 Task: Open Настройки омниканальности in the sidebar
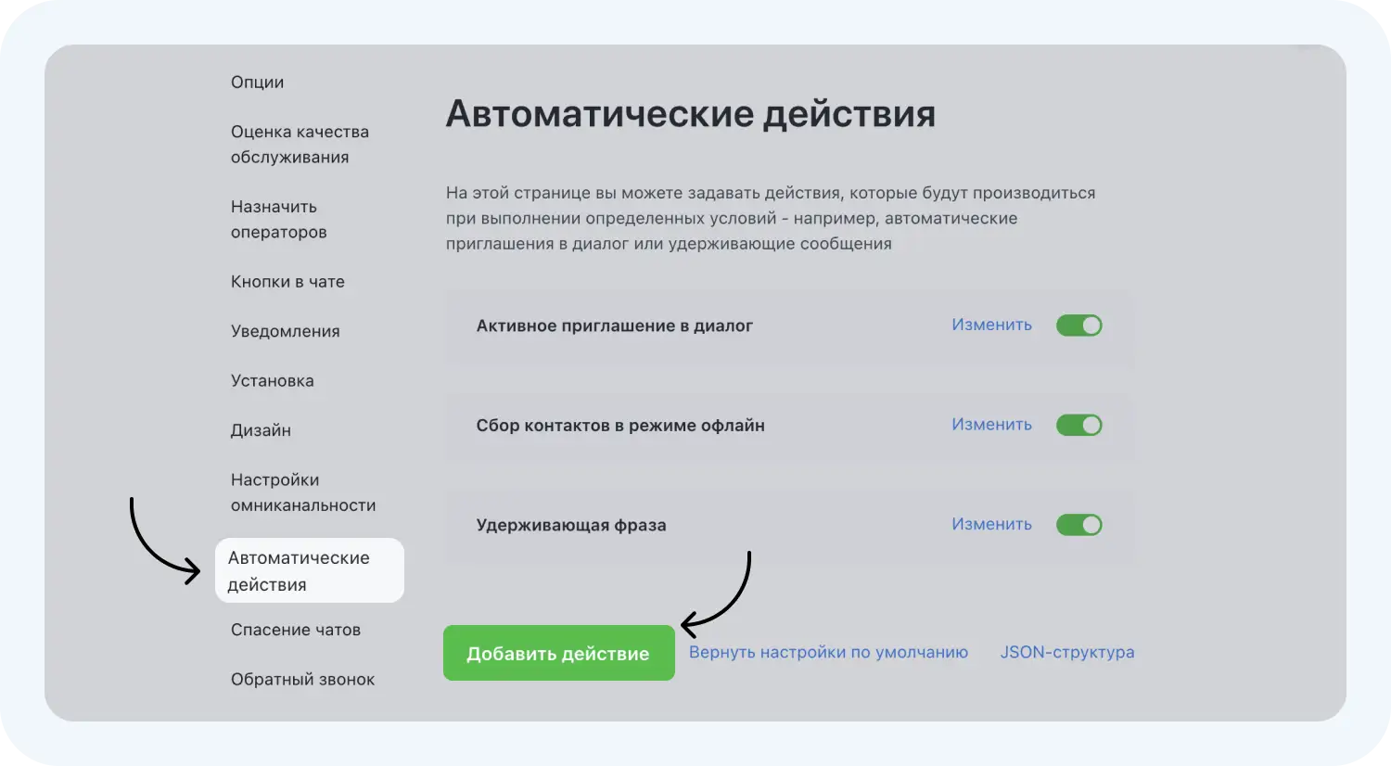(302, 492)
